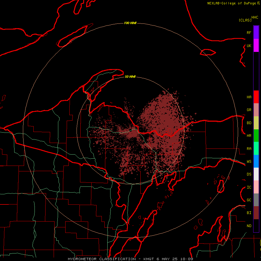Click the "50 NMI" range ring label

tap(130, 77)
